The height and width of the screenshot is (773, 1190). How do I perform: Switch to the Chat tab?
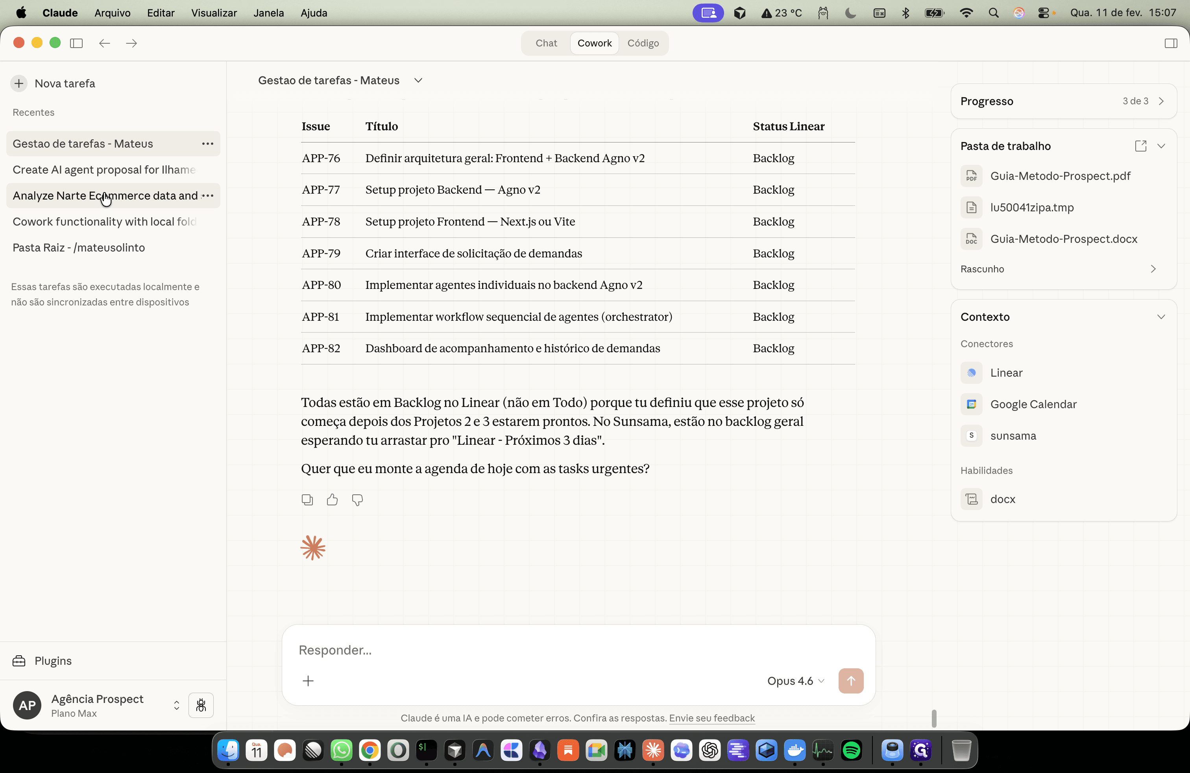click(546, 43)
